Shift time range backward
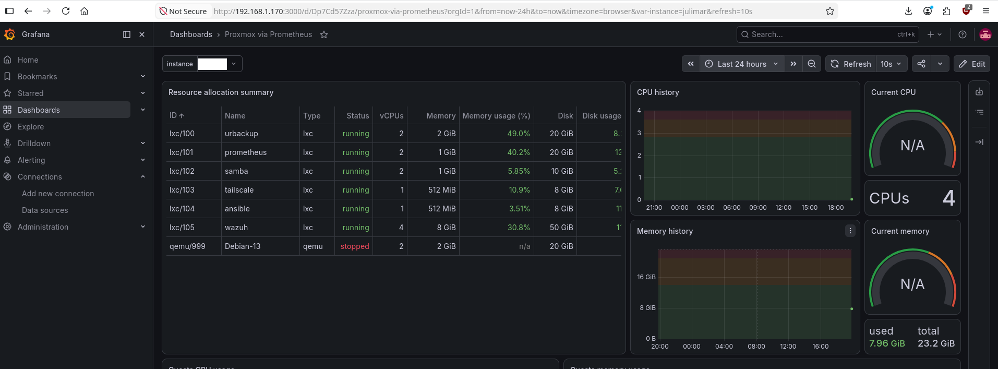 pyautogui.click(x=691, y=64)
